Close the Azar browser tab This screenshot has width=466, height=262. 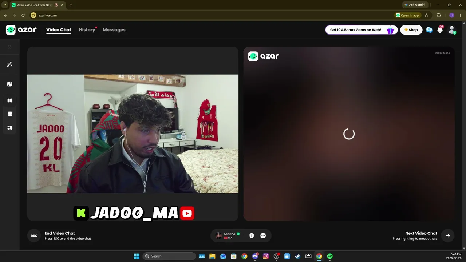pos(62,5)
